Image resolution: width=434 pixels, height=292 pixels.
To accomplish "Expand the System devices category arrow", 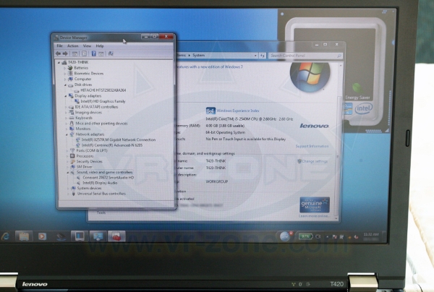I will [69, 189].
